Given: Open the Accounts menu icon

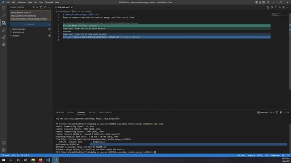Looking at the screenshot, I should click(x=4, y=143).
